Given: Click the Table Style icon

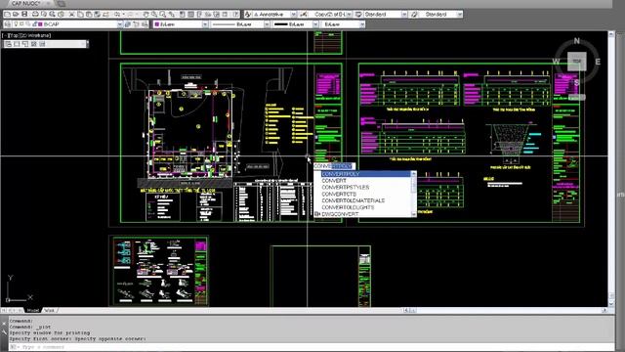Looking at the screenshot, I should click(x=358, y=14).
